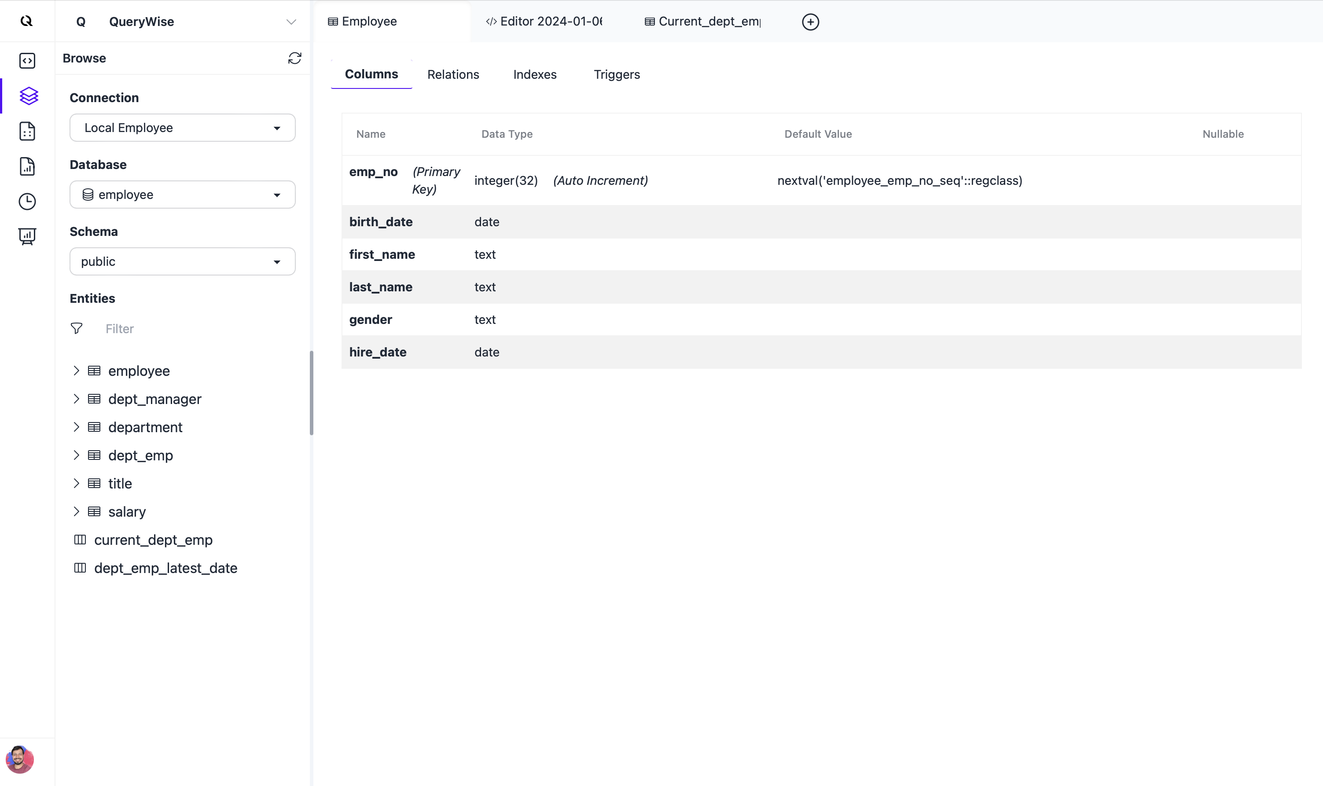1323x786 pixels.
Task: Open the QueryWise workspace switcher
Action: pos(290,22)
